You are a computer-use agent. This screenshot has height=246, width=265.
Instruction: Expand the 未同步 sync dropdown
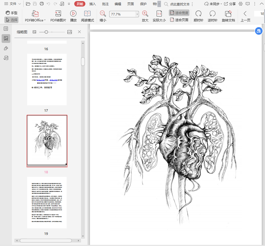pos(221,4)
